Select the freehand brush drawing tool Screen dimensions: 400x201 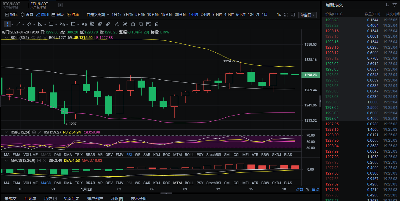click(x=117, y=24)
